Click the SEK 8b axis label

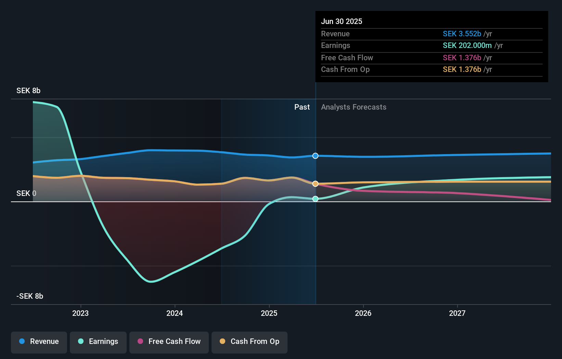click(28, 91)
